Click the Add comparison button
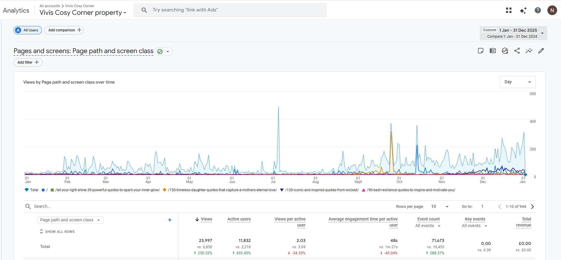Screen dimensions: 561x260 64,30
